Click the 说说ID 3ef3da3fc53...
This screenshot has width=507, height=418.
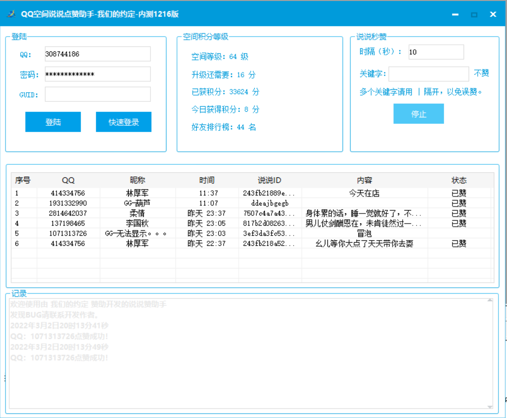[269, 233]
